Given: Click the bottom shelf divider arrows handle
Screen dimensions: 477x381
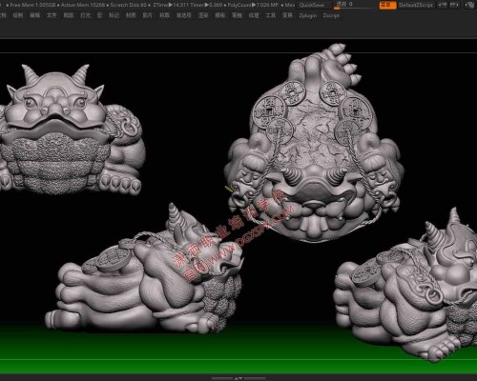Looking at the screenshot, I should click(x=238, y=378).
